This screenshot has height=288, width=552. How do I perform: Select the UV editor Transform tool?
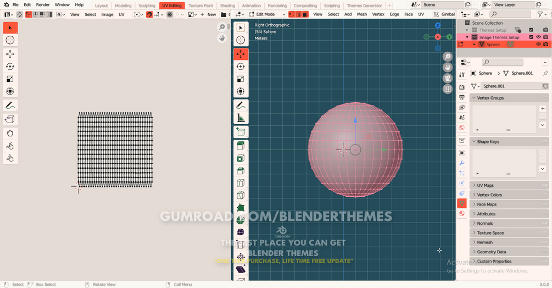pos(10,91)
